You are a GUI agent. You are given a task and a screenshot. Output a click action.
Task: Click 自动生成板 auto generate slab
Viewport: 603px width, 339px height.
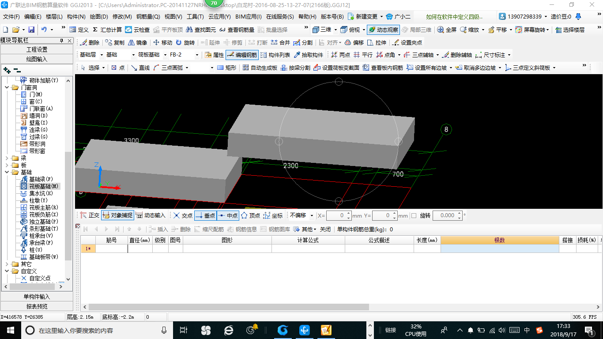point(259,68)
